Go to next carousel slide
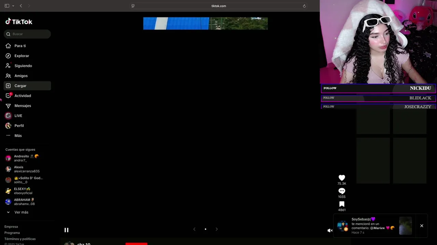The width and height of the screenshot is (437, 245). pos(216,229)
